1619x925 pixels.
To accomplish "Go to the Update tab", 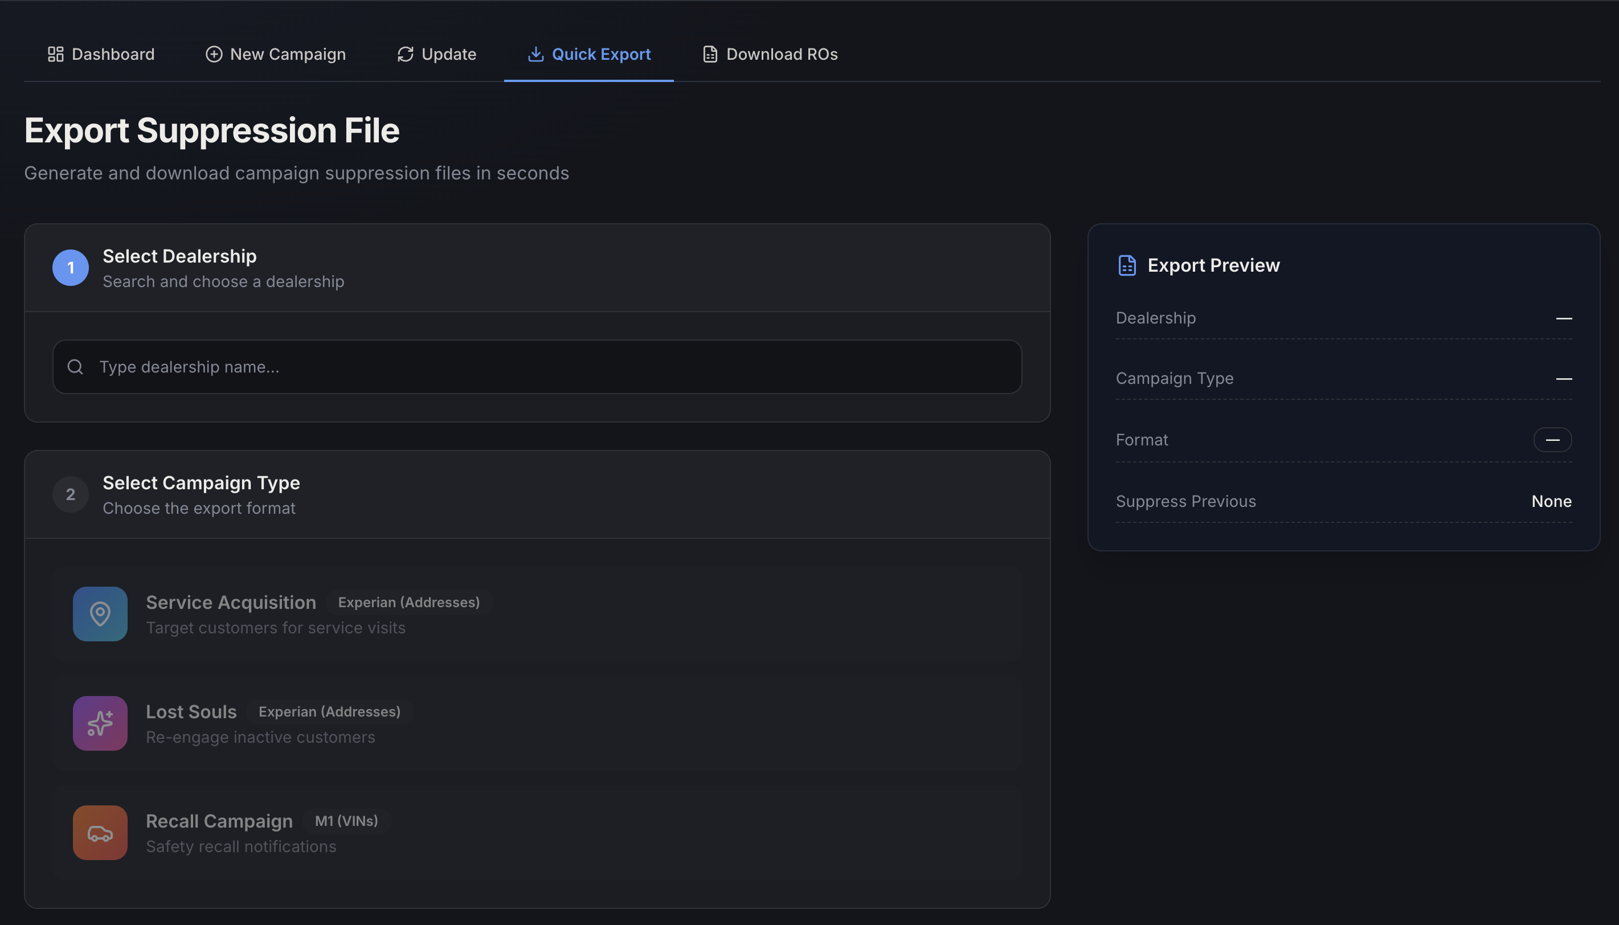I will point(436,54).
